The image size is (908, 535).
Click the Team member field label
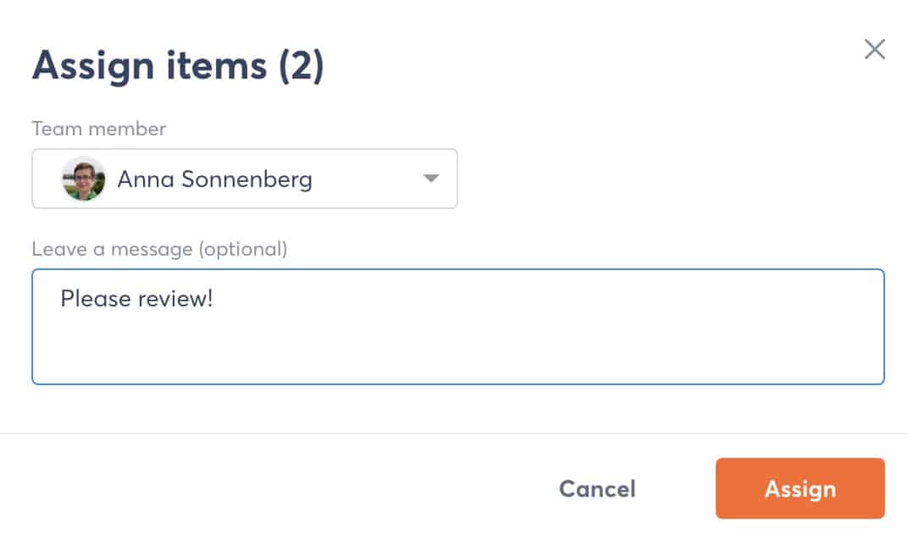click(x=97, y=129)
